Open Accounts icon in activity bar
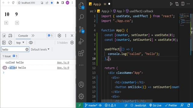 81,85
